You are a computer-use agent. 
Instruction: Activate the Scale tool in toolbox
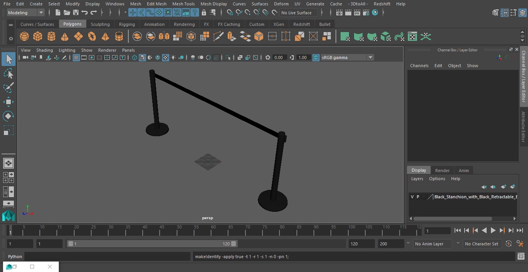pyautogui.click(x=9, y=130)
